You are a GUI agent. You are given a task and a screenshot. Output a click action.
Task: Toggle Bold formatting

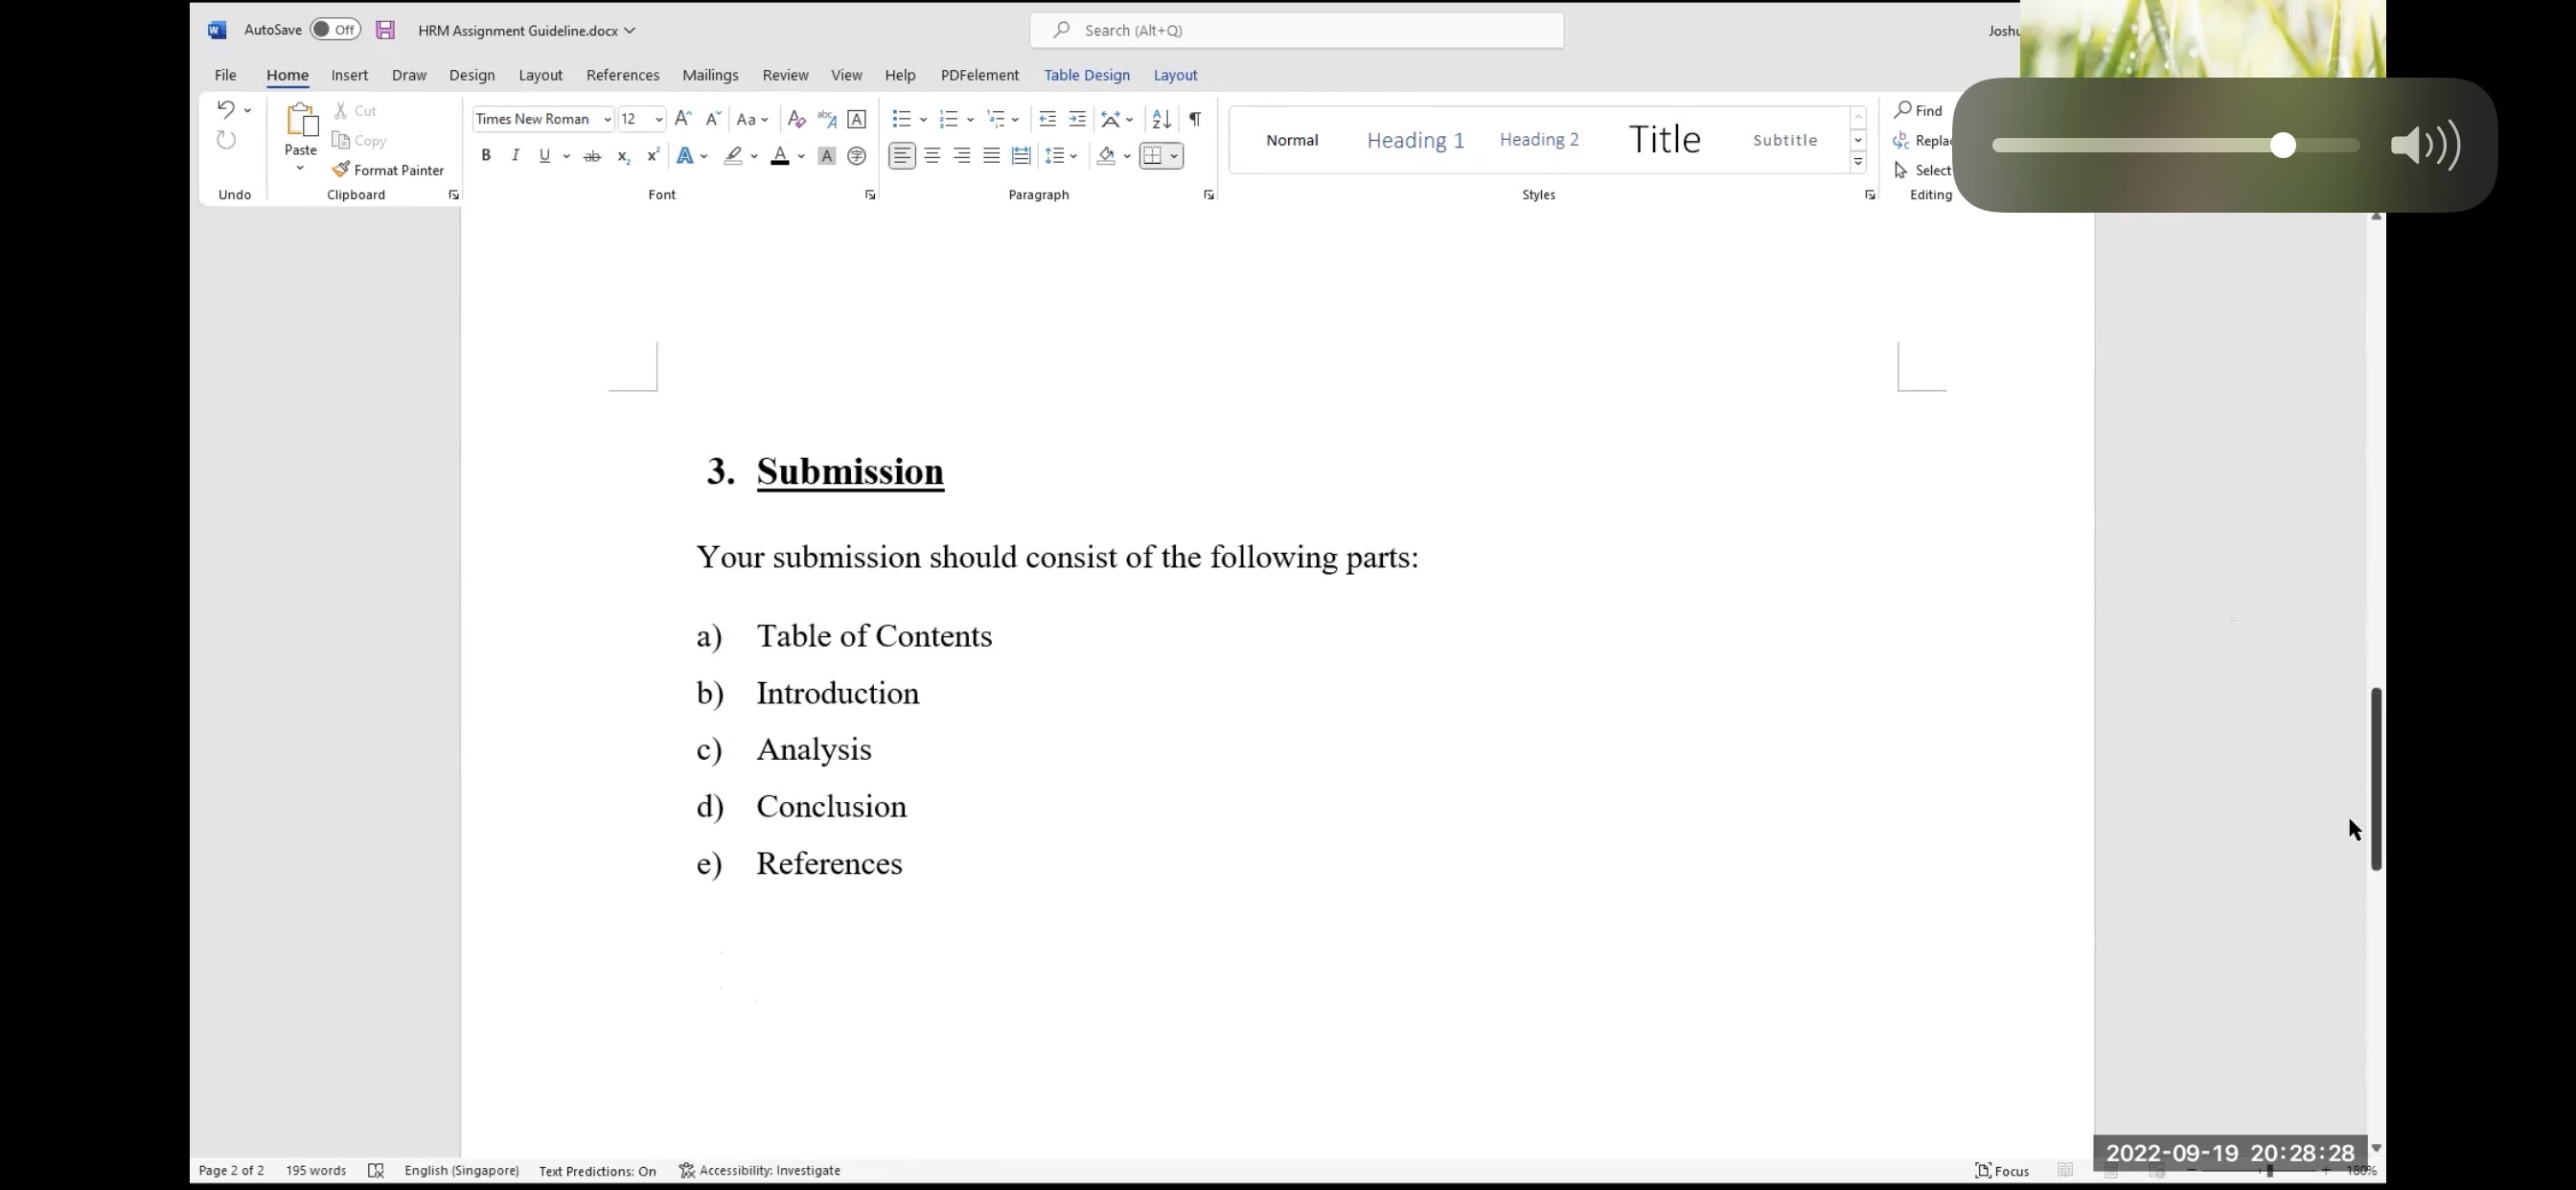(486, 156)
